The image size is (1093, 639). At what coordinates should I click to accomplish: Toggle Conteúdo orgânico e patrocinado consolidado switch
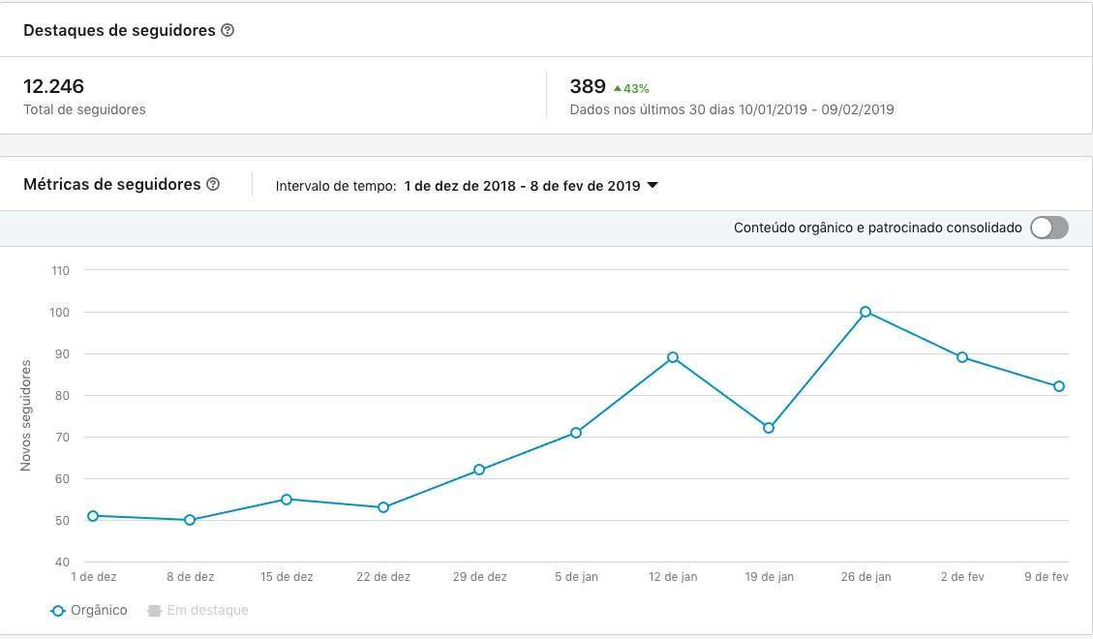pos(1049,228)
